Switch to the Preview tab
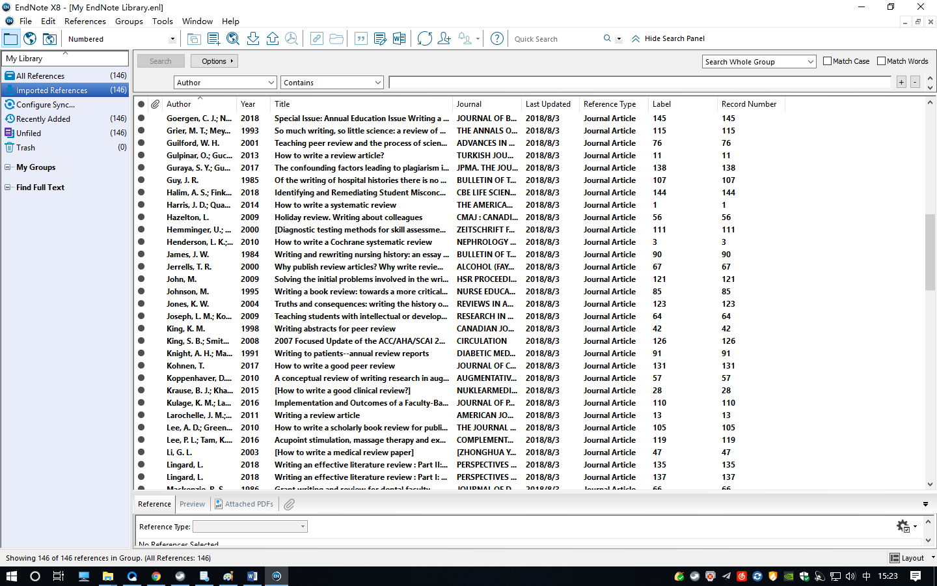The height and width of the screenshot is (586, 937). click(x=193, y=504)
